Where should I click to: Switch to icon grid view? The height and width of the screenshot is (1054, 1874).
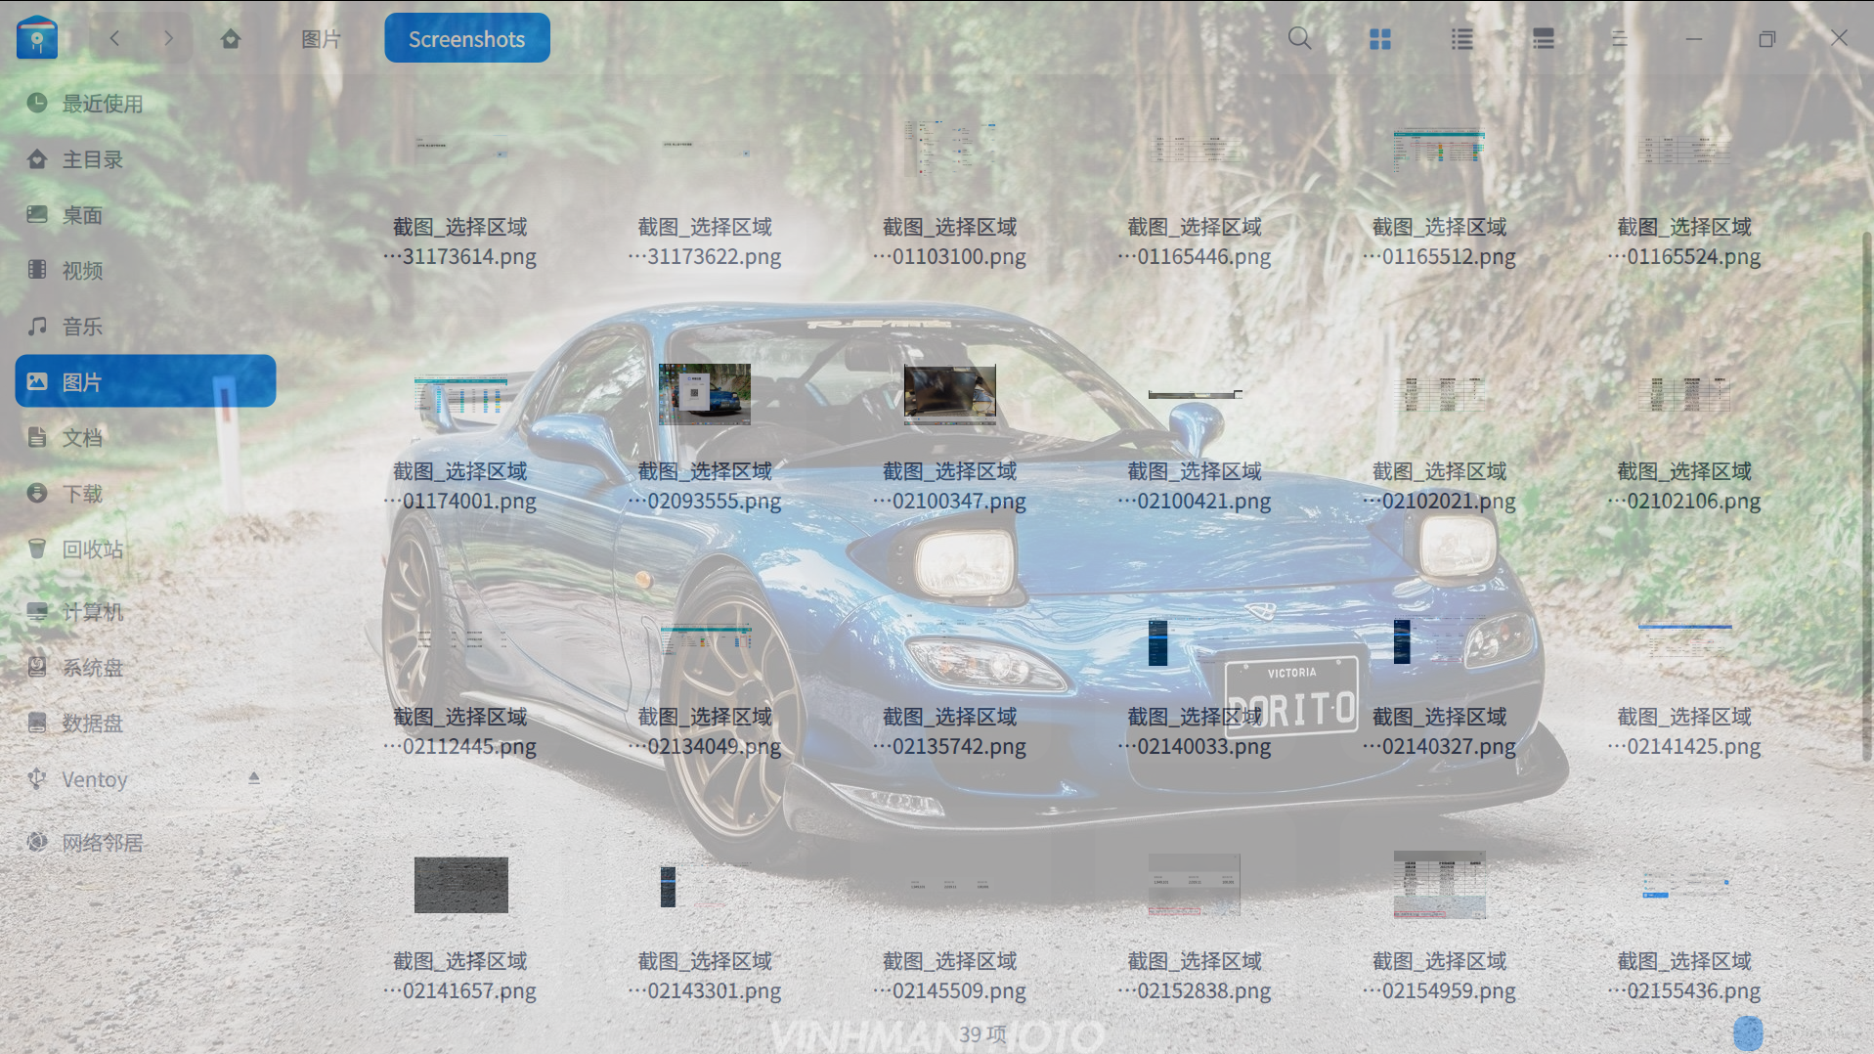1380,39
